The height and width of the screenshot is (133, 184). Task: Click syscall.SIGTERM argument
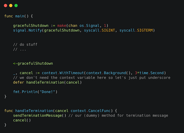click(x=136, y=30)
